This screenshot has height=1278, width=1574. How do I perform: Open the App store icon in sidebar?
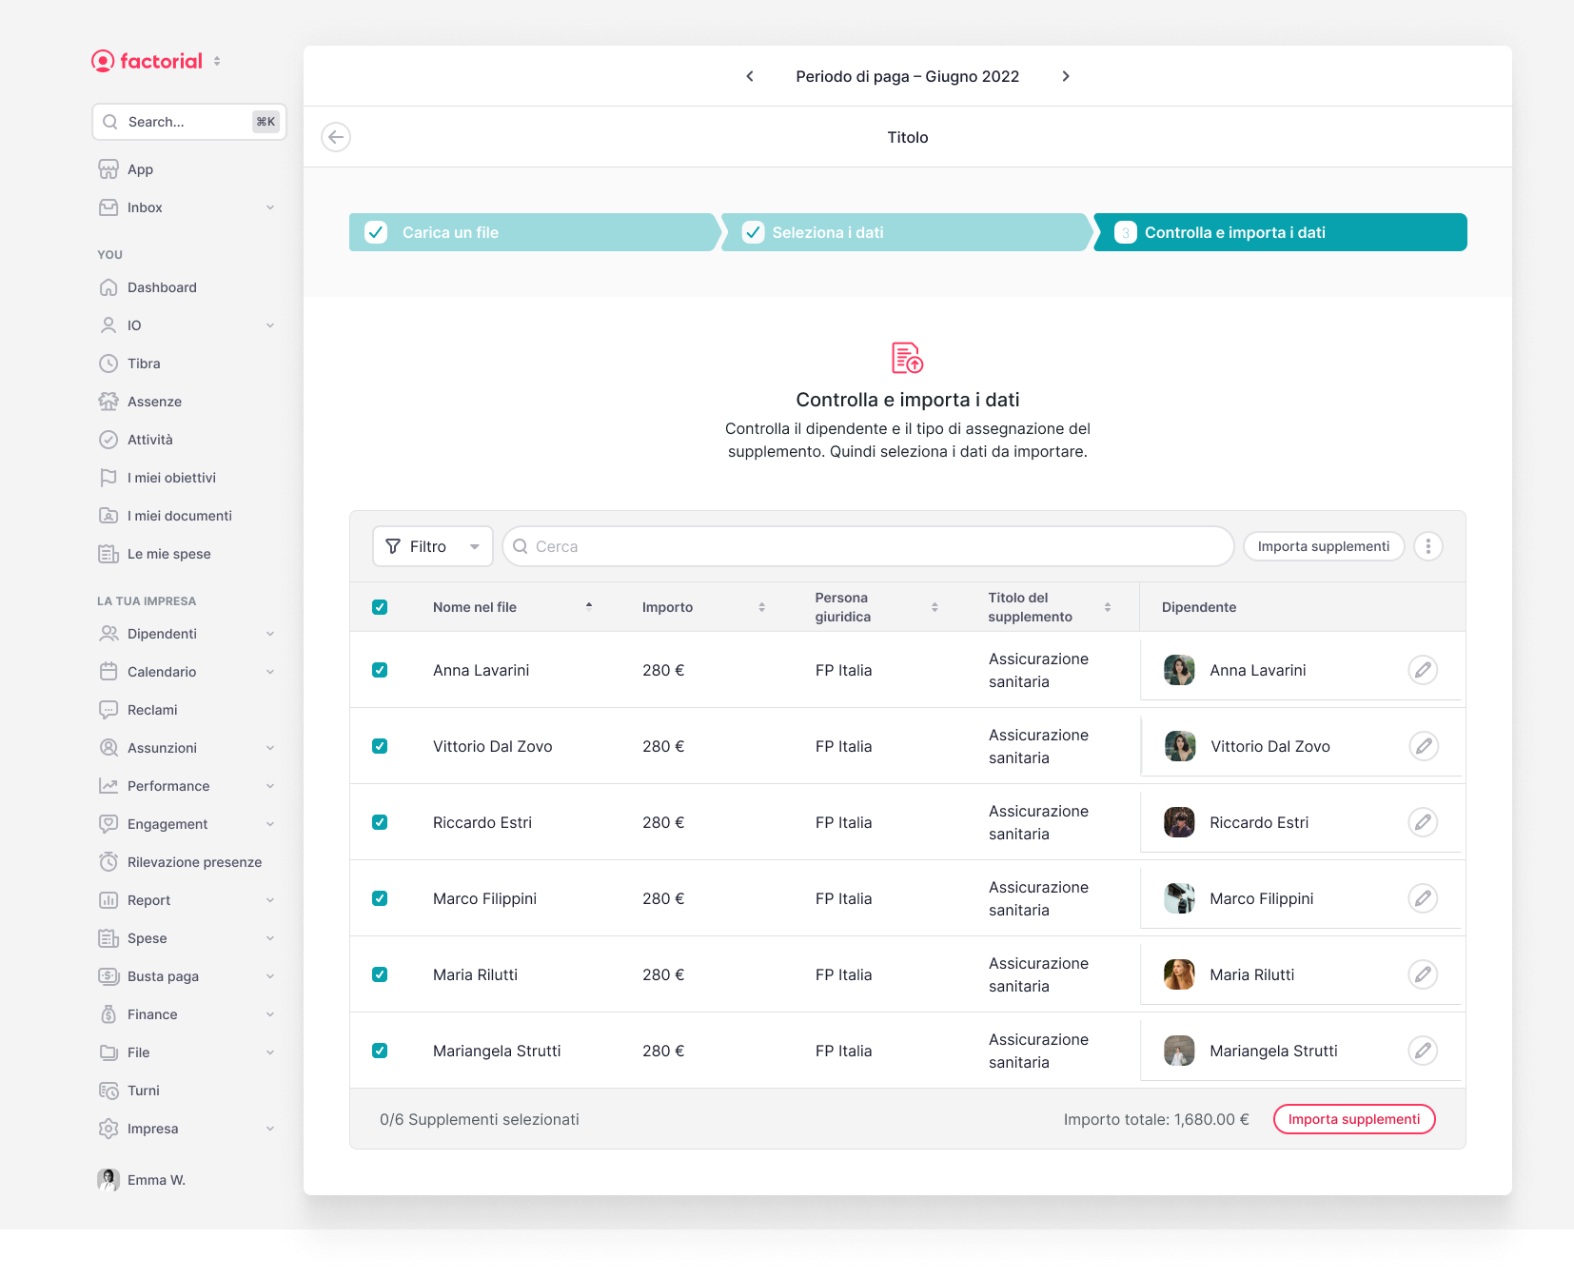[x=108, y=169]
